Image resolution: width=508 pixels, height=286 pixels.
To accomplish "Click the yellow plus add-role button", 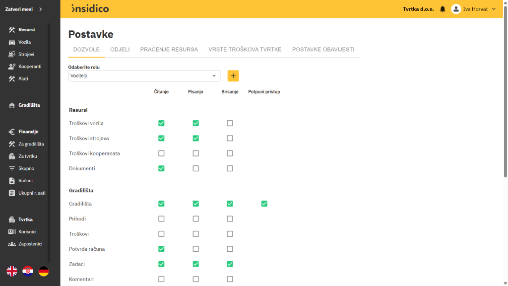I will (233, 76).
